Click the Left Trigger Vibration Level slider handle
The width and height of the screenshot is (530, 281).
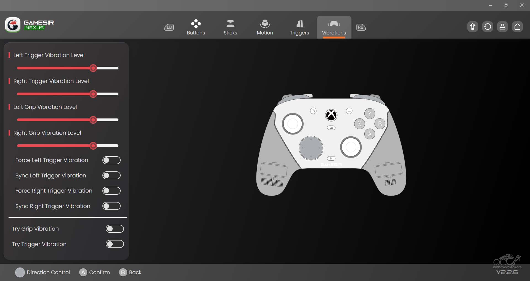[93, 68]
